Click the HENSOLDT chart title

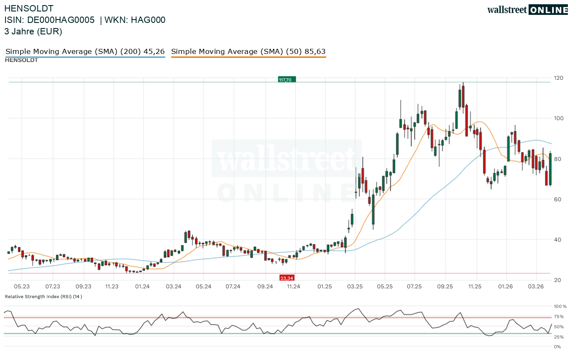[29, 8]
